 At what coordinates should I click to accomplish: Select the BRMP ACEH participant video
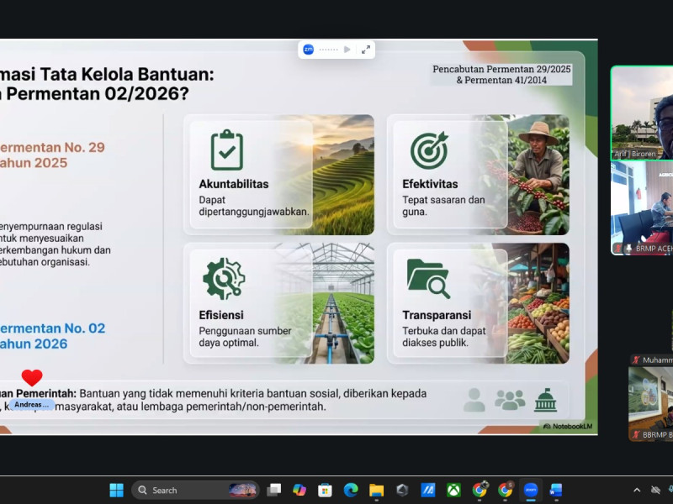[x=642, y=207]
